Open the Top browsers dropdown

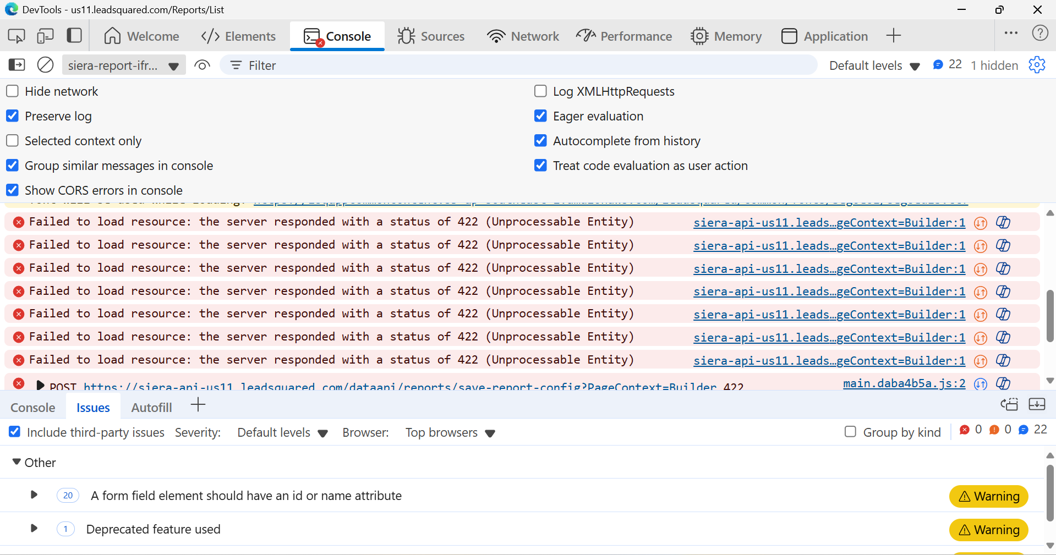pos(450,433)
